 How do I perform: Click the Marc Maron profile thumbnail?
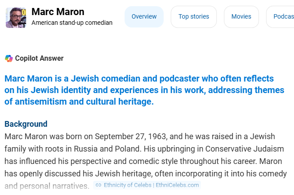point(16,18)
